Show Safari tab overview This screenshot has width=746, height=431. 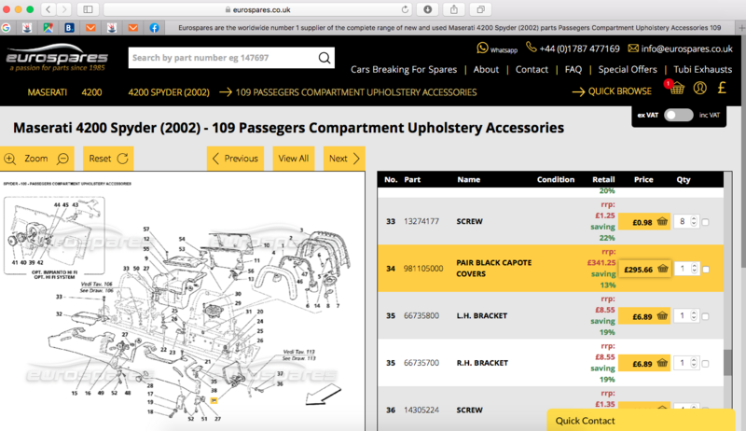point(480,9)
